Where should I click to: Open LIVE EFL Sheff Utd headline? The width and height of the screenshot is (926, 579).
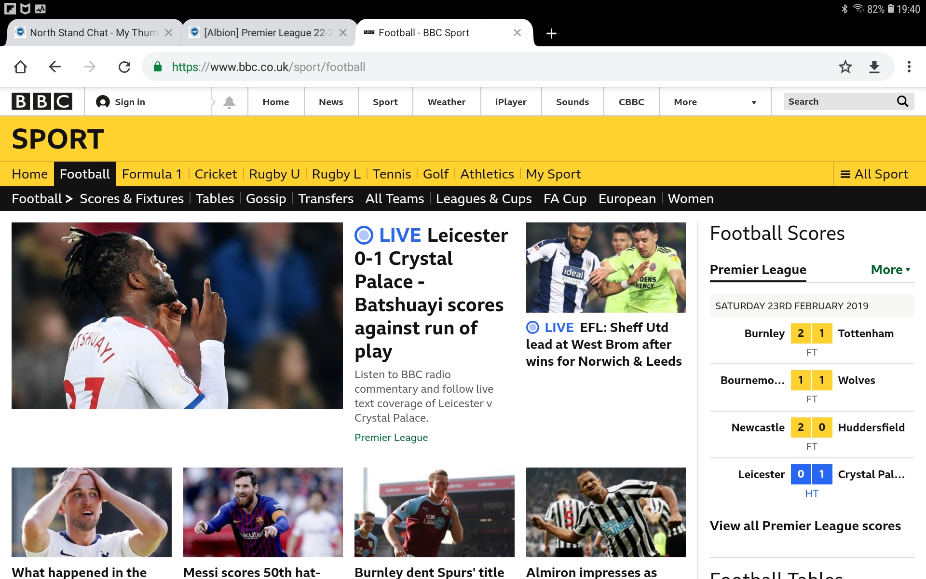(604, 344)
